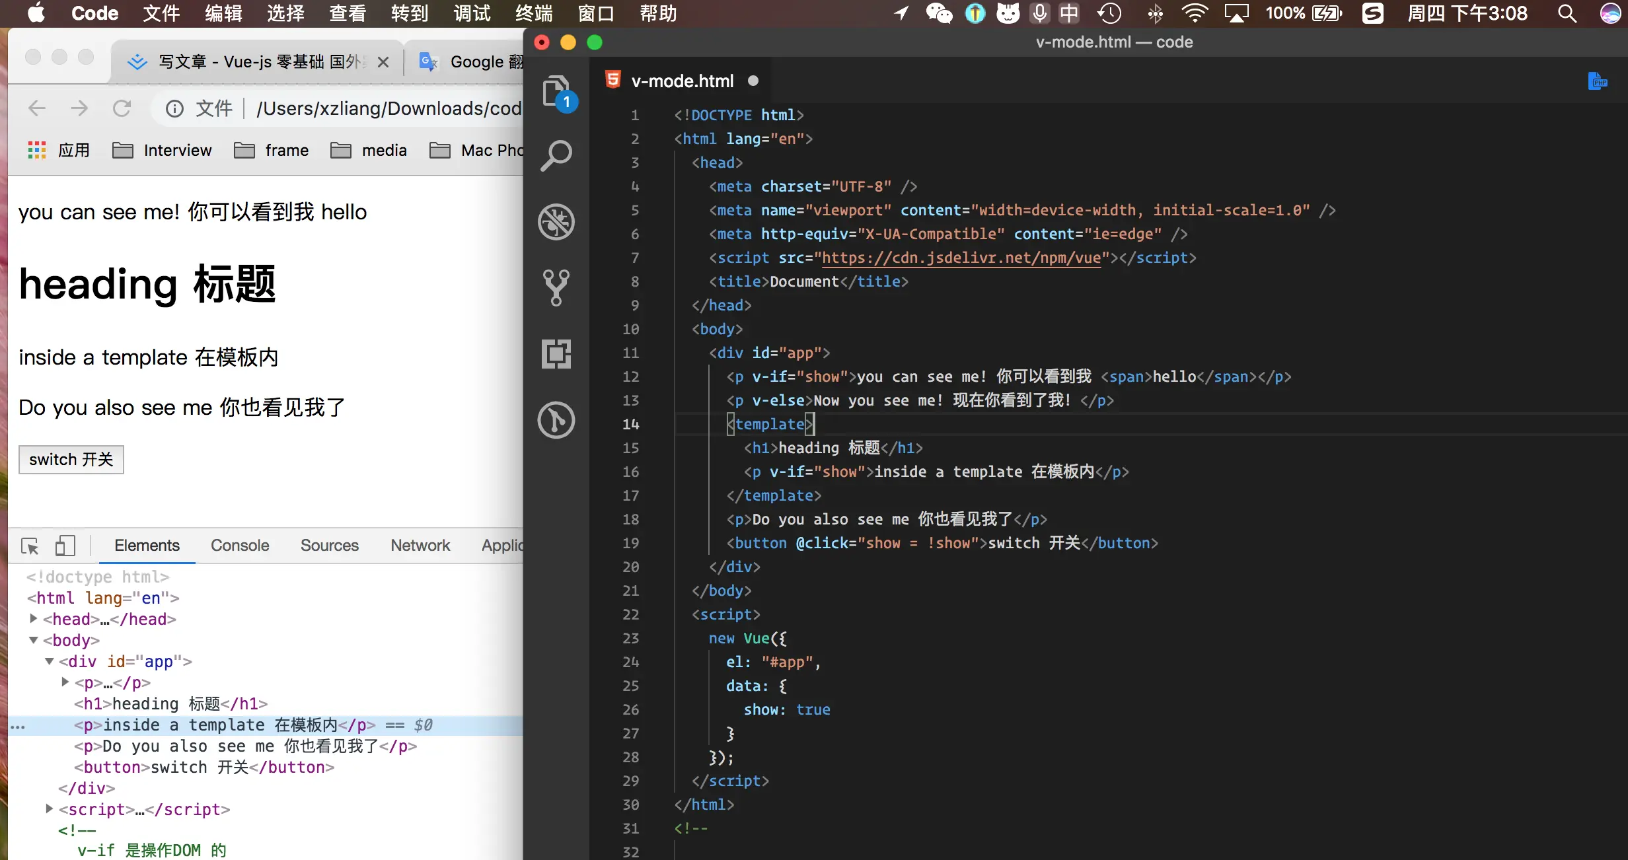Collapse the div id app node

pos(50,661)
